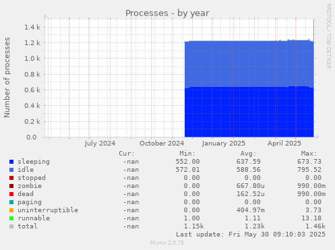Click the uninterruptible average value 404.97m
The width and height of the screenshot is (335, 250).
tap(250, 210)
